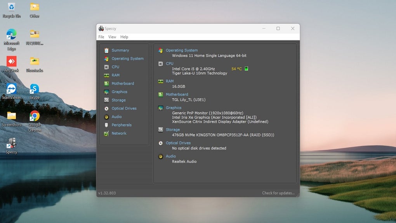Click Storage drive icon in summary pane
Screen dimensions: 396x223
click(x=161, y=130)
